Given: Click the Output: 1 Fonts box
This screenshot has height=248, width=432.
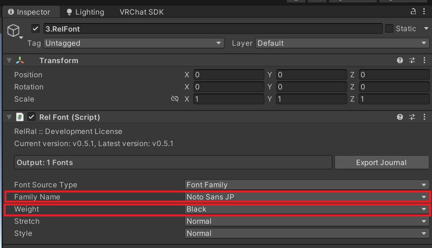Looking at the screenshot, I should [173, 162].
